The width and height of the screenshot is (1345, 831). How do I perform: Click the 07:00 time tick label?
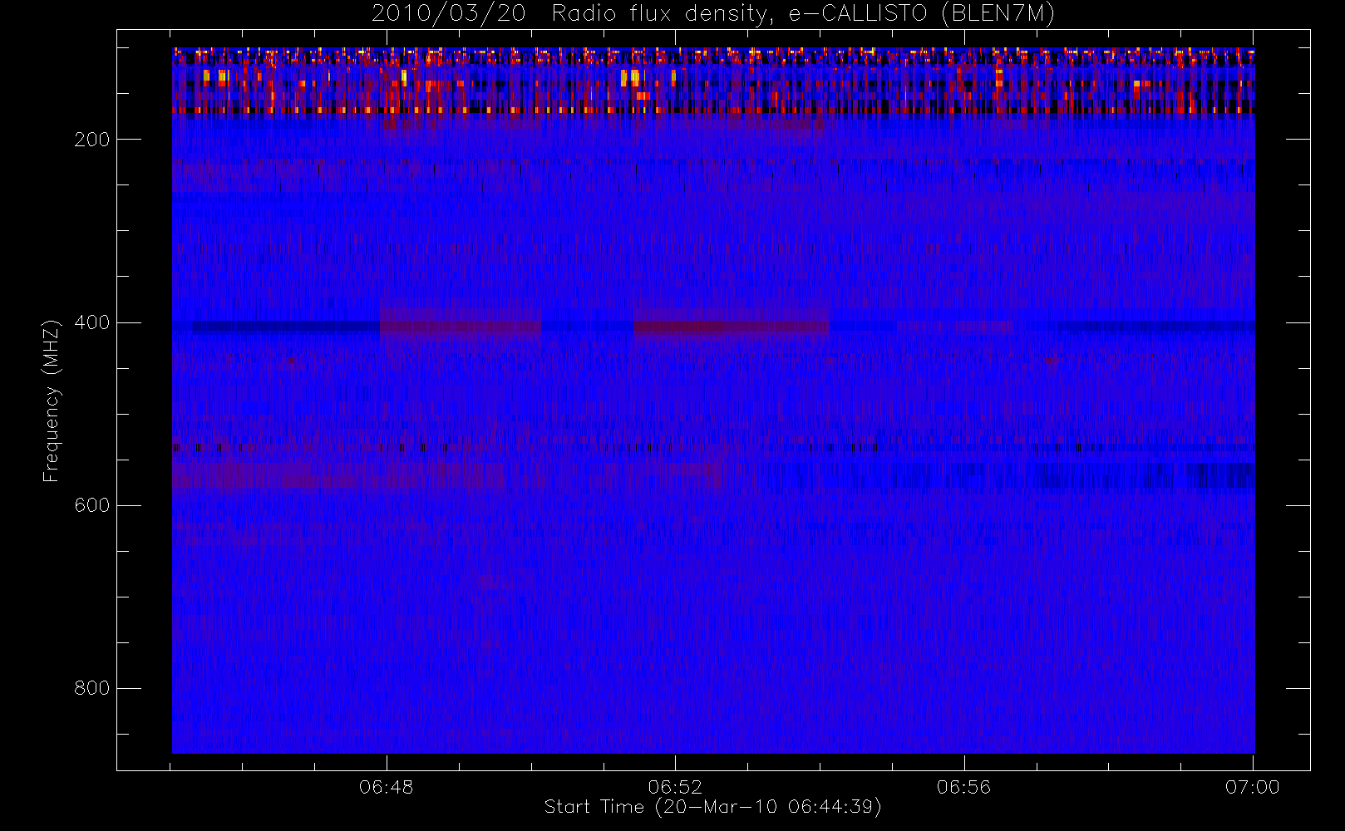[1253, 787]
